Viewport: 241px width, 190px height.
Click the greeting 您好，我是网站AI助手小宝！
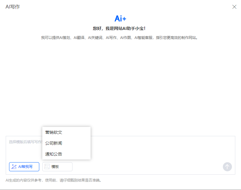point(119,28)
